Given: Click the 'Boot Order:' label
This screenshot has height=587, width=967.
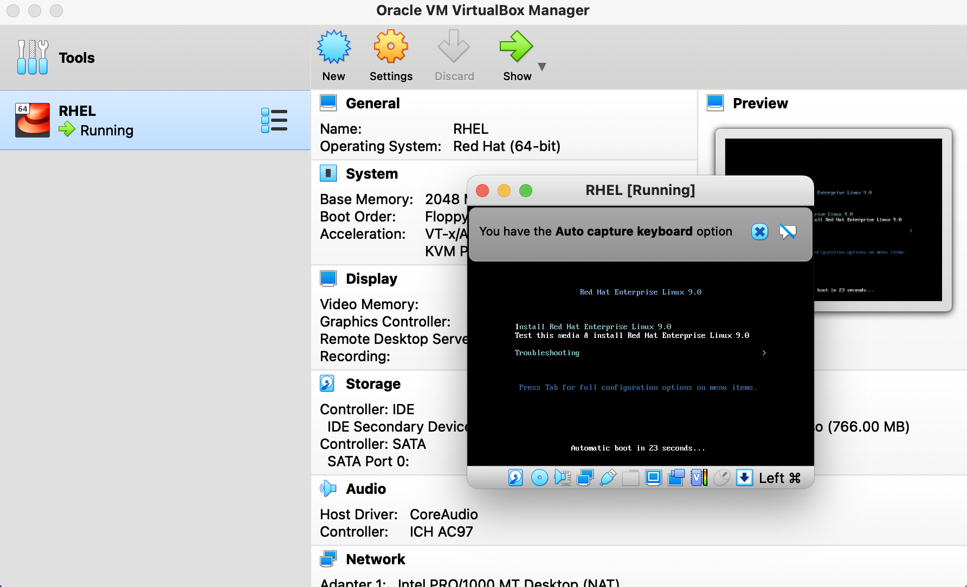Looking at the screenshot, I should [358, 217].
